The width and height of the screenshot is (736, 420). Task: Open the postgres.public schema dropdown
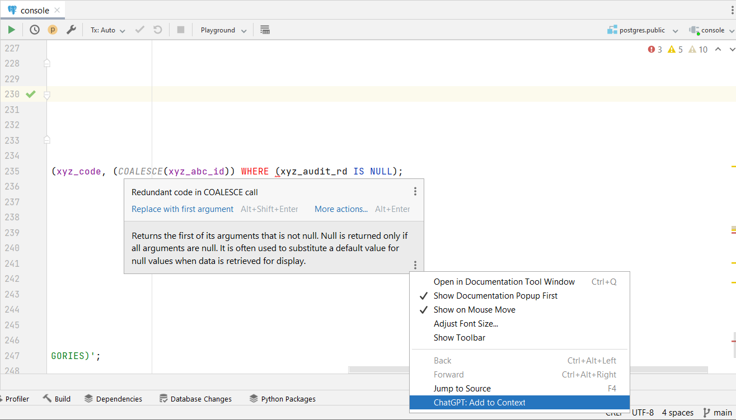coord(643,30)
